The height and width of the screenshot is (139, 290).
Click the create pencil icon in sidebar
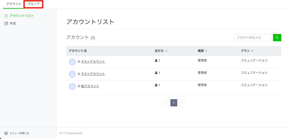coord(6,23)
